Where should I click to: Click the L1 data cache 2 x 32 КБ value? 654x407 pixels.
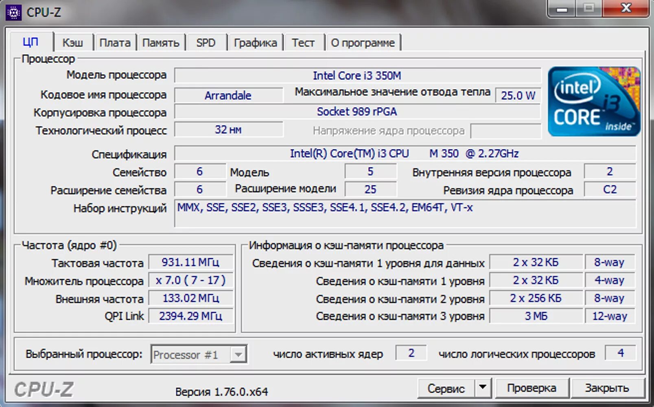click(x=536, y=262)
